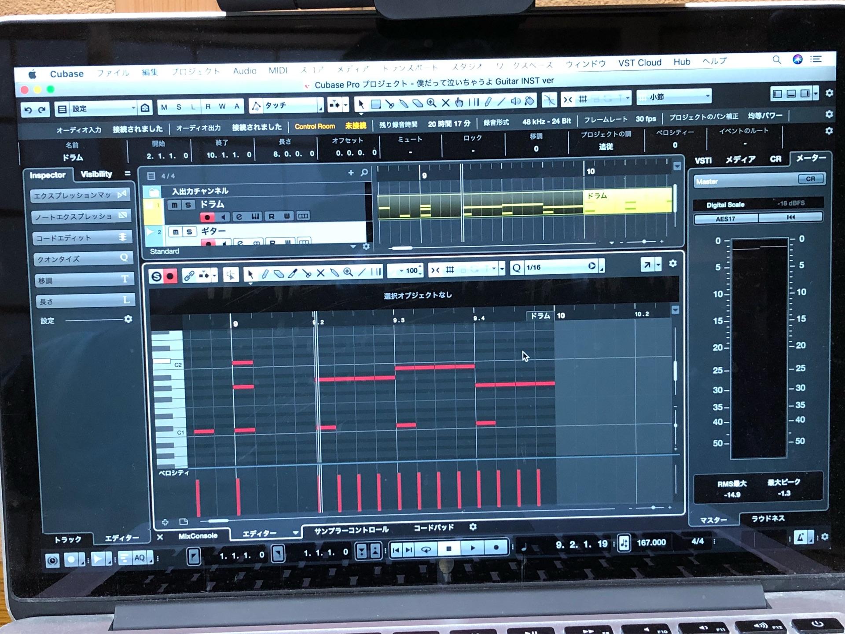Click the Iterative Quantize Q icon
Viewport: 845px width, 634px height.
click(517, 267)
